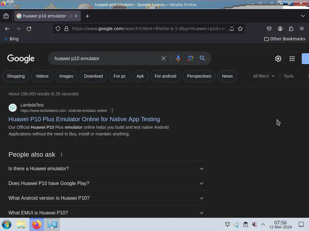The height and width of the screenshot is (231, 309).
Task: Open the Extensions puzzle icon
Action: [x=291, y=29]
